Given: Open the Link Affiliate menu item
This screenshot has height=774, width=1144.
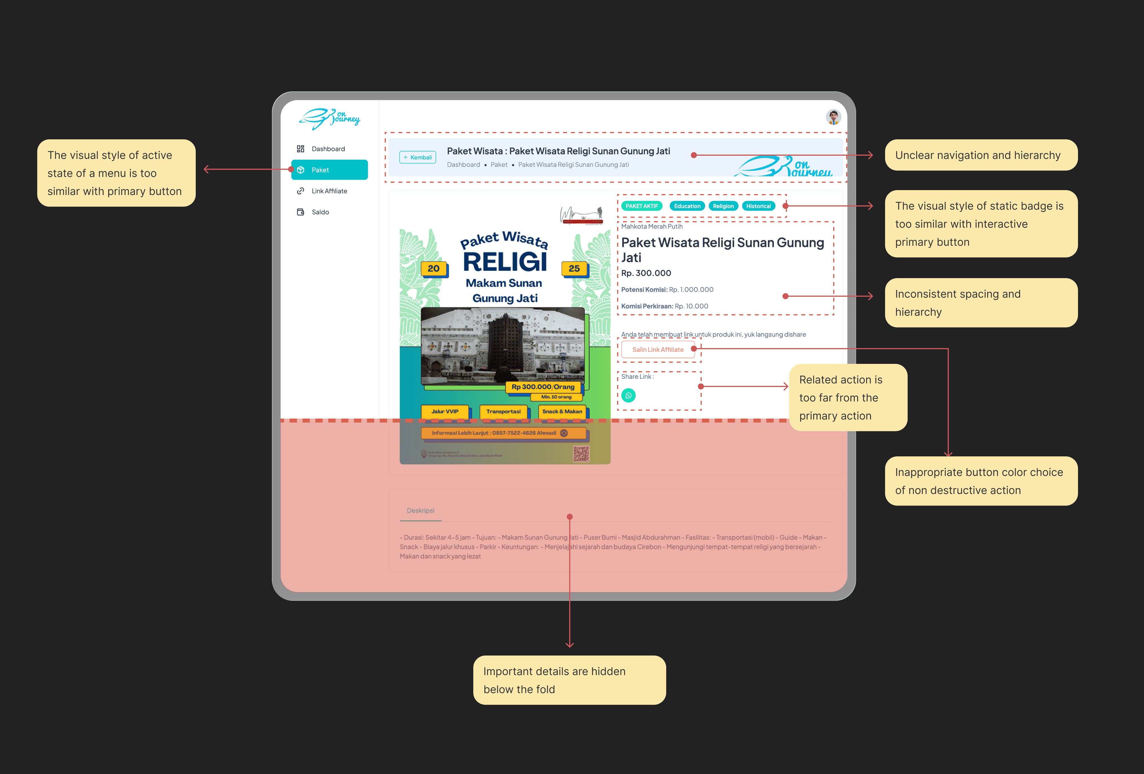Looking at the screenshot, I should click(329, 191).
